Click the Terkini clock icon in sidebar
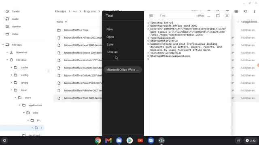 (x=7, y=11)
